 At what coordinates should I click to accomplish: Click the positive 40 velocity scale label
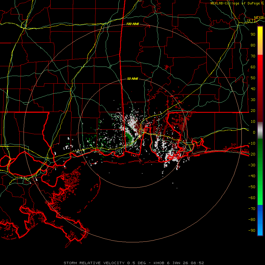(253, 89)
